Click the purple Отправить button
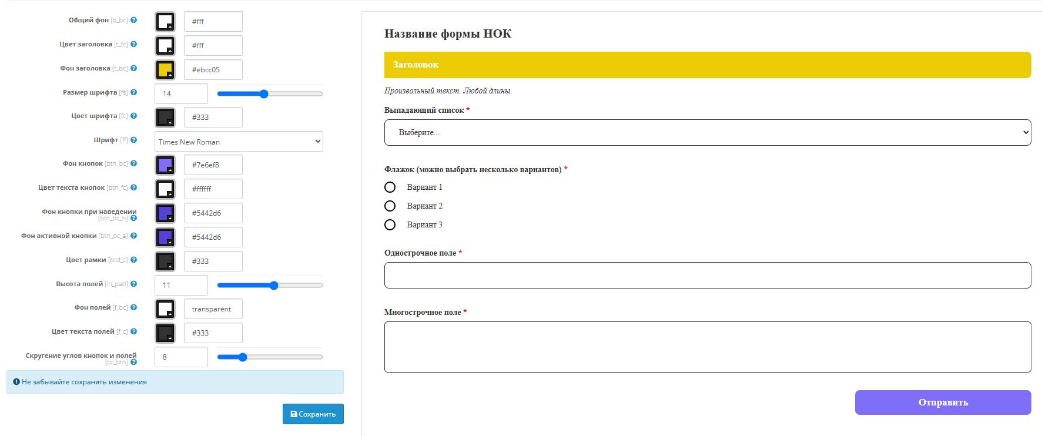This screenshot has width=1042, height=436. tap(943, 403)
